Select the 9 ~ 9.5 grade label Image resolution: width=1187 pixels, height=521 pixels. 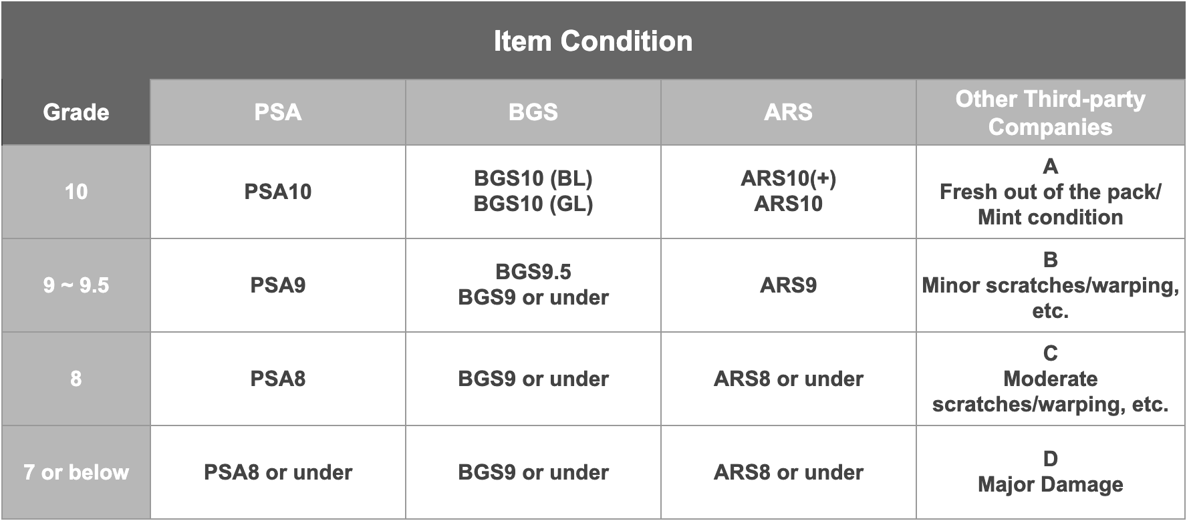click(76, 285)
